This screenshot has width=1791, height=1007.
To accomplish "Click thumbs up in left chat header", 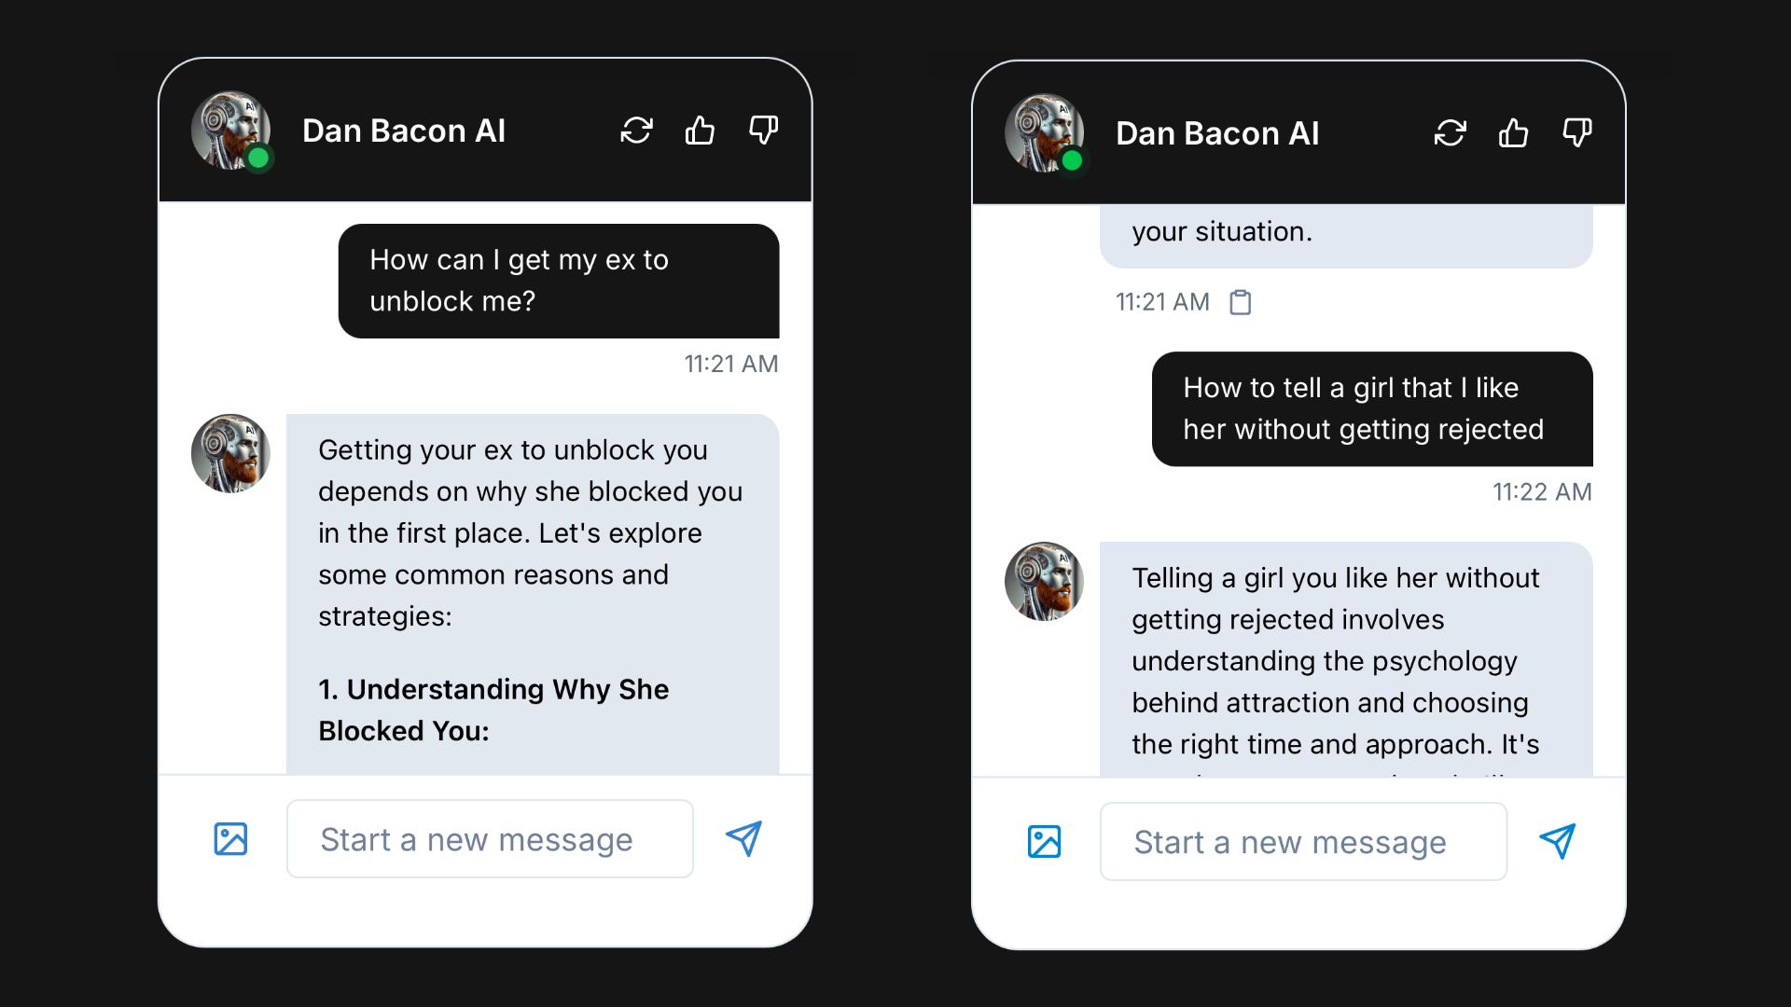I will point(700,131).
